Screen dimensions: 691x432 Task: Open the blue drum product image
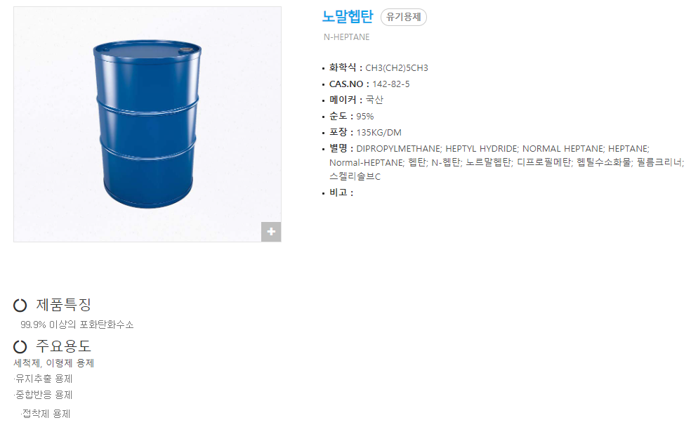147,124
